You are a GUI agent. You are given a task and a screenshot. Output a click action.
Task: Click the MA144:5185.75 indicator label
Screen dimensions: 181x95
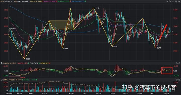(78, 1)
